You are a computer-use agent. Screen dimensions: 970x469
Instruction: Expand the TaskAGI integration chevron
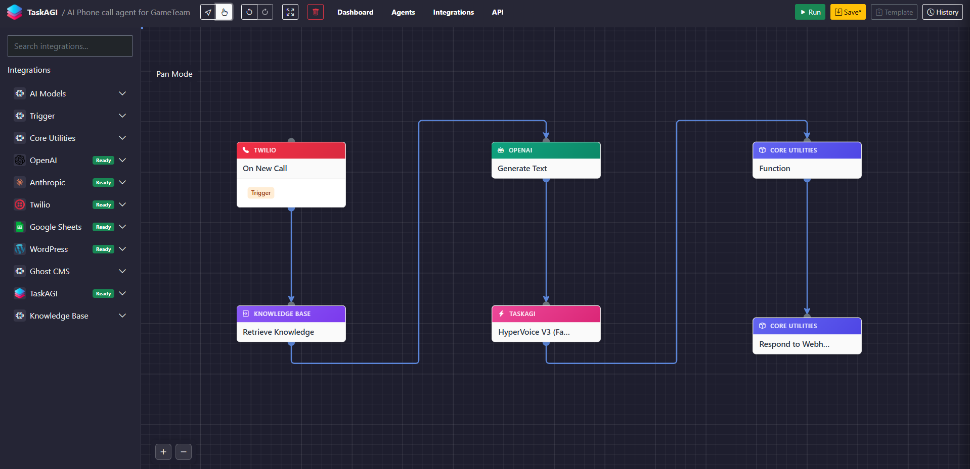coord(122,293)
